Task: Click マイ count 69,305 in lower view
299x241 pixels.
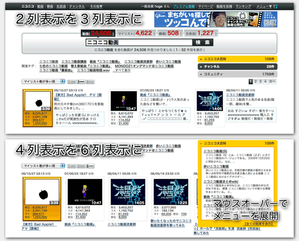Action: click(x=166, y=214)
